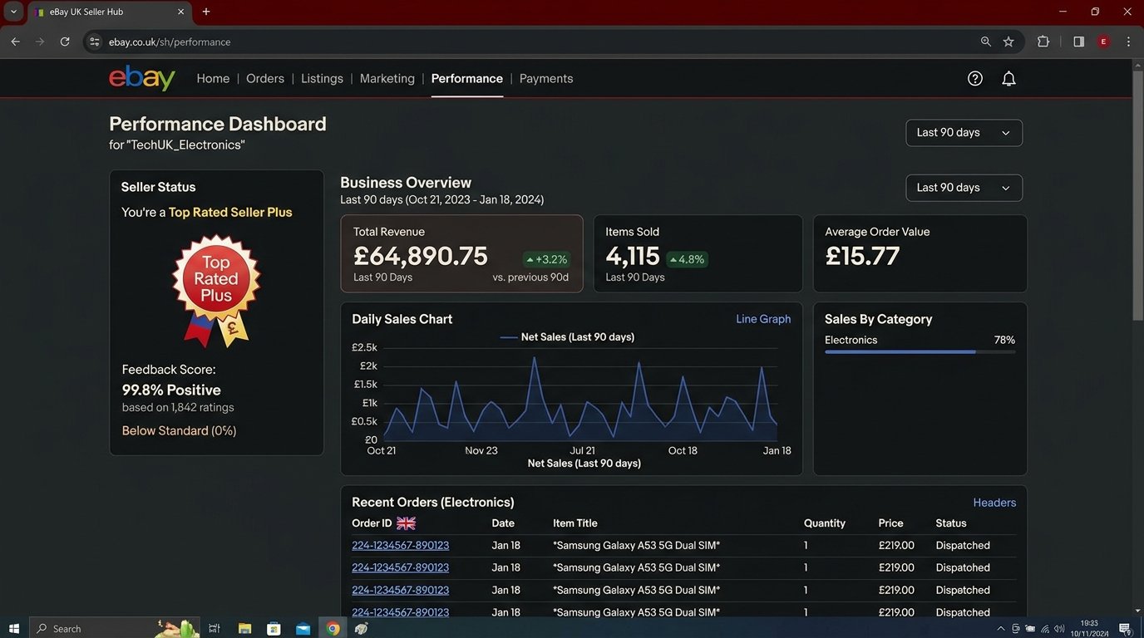Viewport: 1144px width, 638px height.
Task: Go back using the browser back arrow
Action: coord(15,42)
